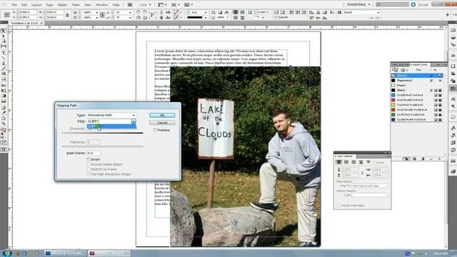This screenshot has height=257, width=457.
Task: Select the Rectangle Frame tool
Action: point(4,74)
